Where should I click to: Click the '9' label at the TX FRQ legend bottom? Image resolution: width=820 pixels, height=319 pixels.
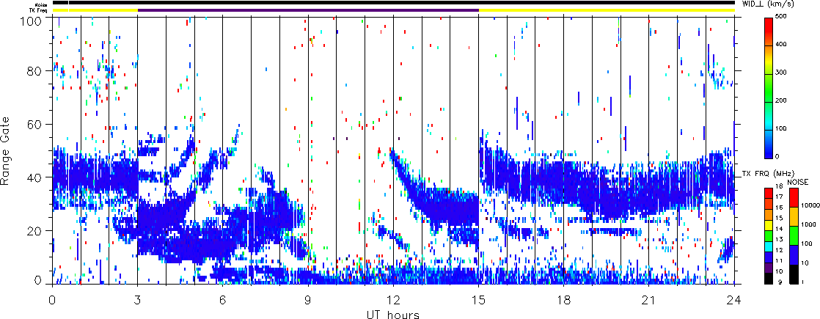[780, 282]
